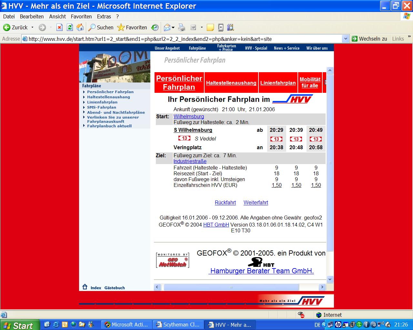
Task: Open HVV - Spezial navigation item
Action: pos(256,48)
